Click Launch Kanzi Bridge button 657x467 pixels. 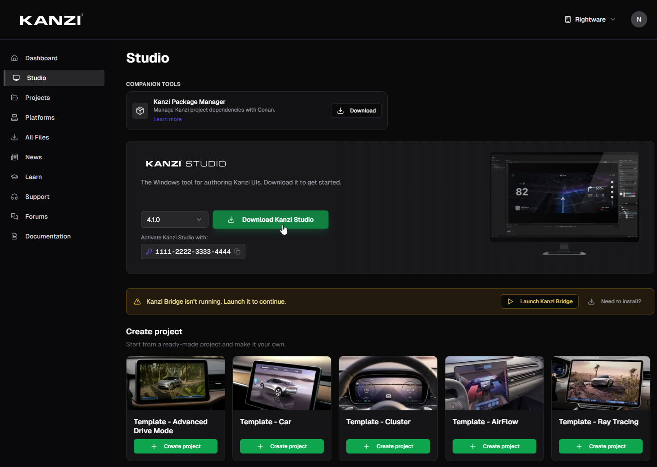point(539,301)
